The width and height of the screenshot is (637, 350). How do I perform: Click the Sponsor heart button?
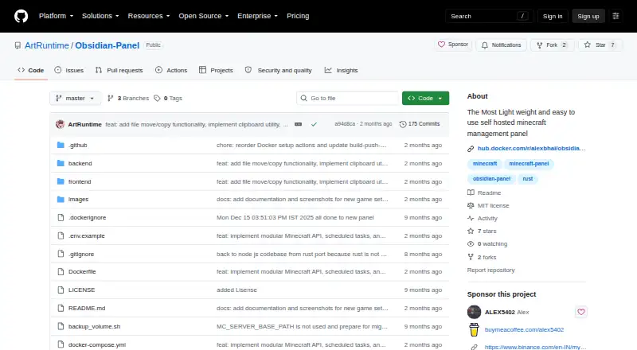[453, 45]
